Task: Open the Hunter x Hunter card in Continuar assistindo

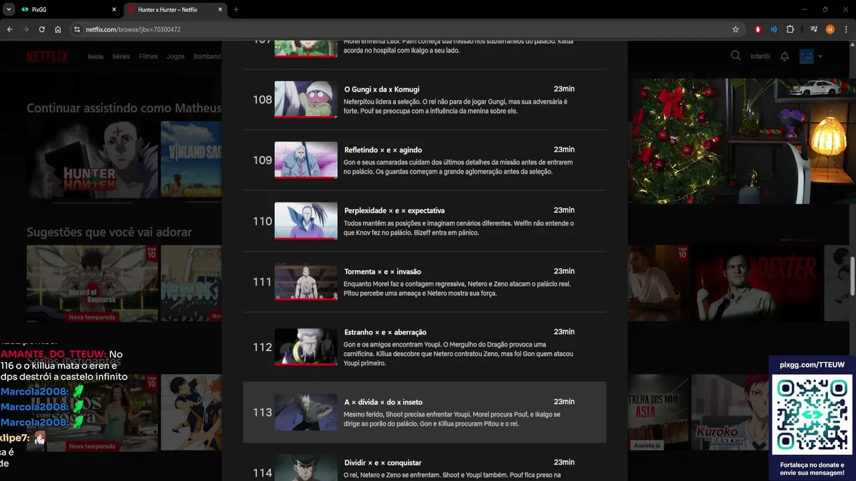Action: 92,160
